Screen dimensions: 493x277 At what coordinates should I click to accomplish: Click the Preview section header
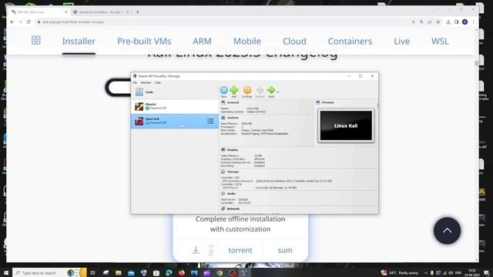coord(327,102)
